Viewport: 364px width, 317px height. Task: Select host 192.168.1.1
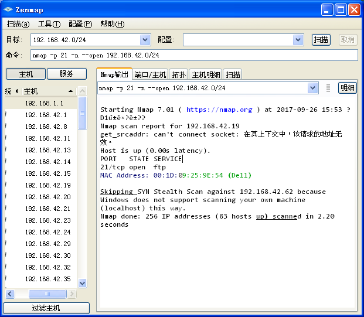tap(41, 103)
